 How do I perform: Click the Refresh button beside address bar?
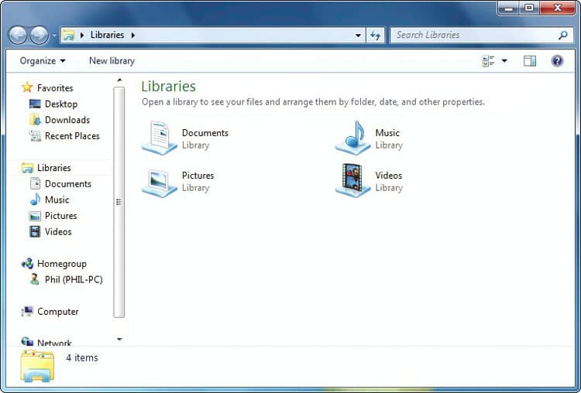[376, 35]
